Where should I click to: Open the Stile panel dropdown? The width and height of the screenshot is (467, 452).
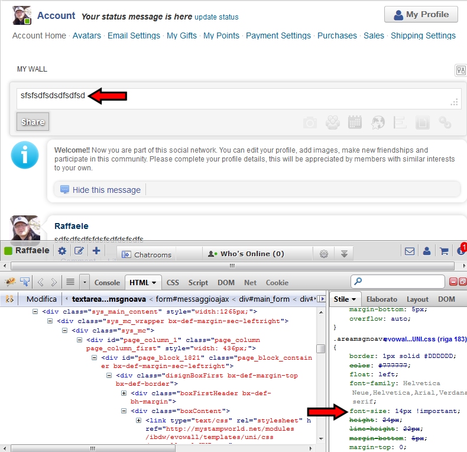[345, 299]
